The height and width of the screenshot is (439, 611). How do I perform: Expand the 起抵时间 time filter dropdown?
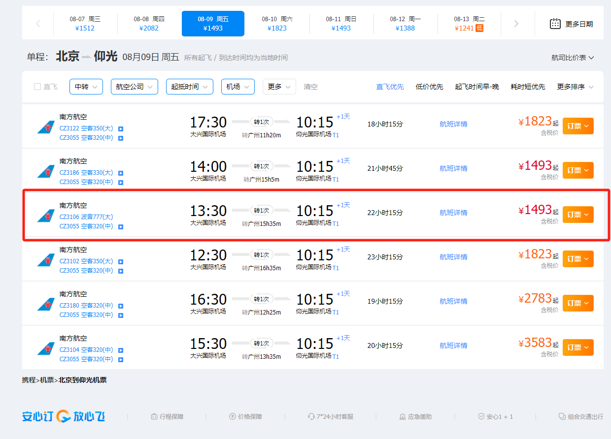pos(189,87)
